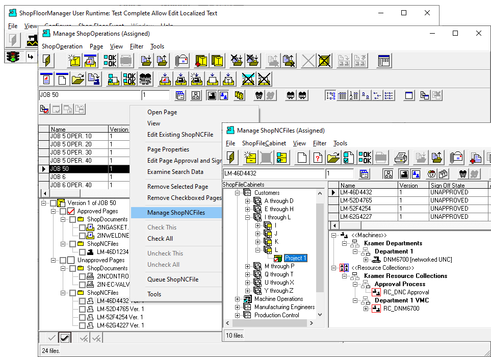Collapse the Version 1 of JOB 50 tree

click(x=43, y=203)
